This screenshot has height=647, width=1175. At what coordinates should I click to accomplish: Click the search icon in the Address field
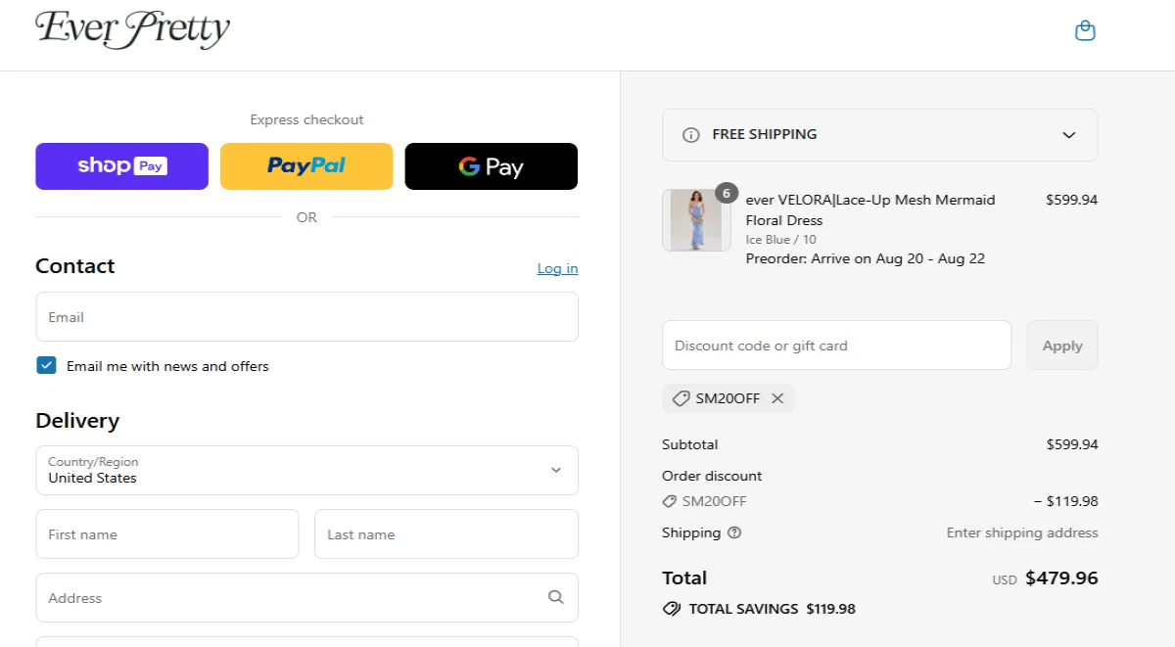tap(555, 597)
